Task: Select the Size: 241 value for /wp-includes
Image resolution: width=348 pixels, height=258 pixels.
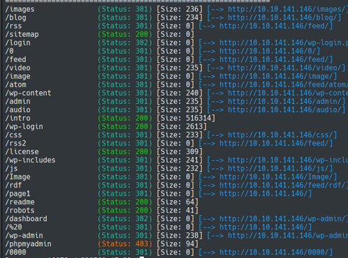Action: 180,160
